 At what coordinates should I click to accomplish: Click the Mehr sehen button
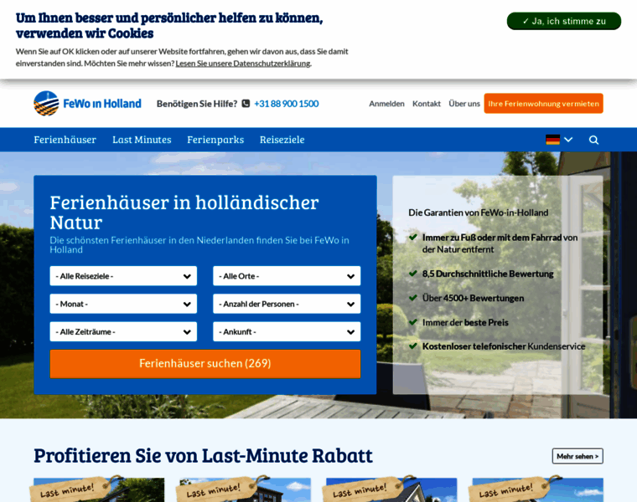(x=577, y=456)
